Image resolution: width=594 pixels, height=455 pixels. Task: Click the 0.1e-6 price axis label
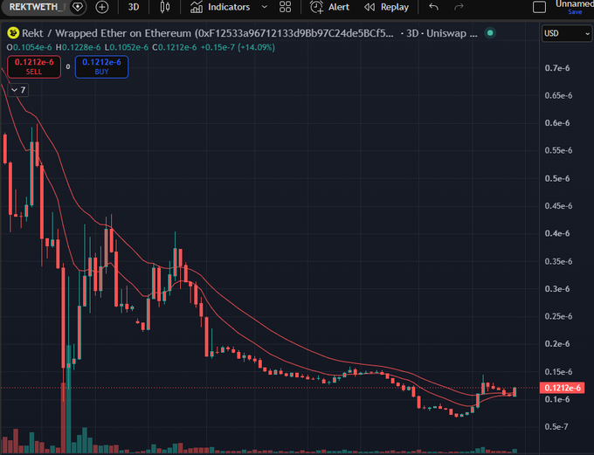[557, 399]
